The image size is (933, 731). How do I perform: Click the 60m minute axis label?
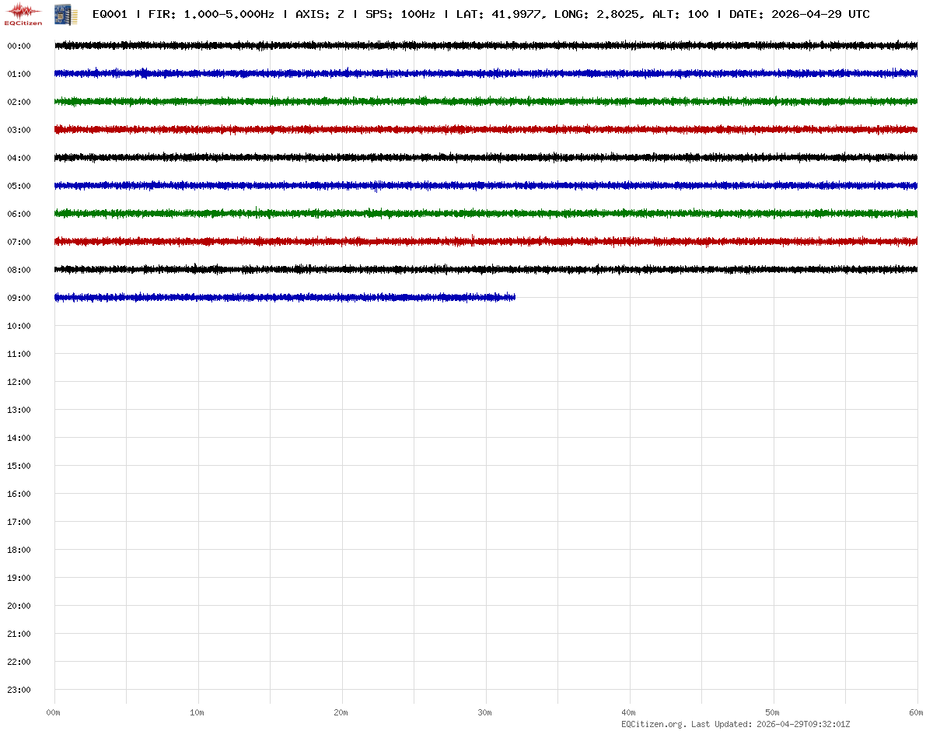(x=916, y=712)
